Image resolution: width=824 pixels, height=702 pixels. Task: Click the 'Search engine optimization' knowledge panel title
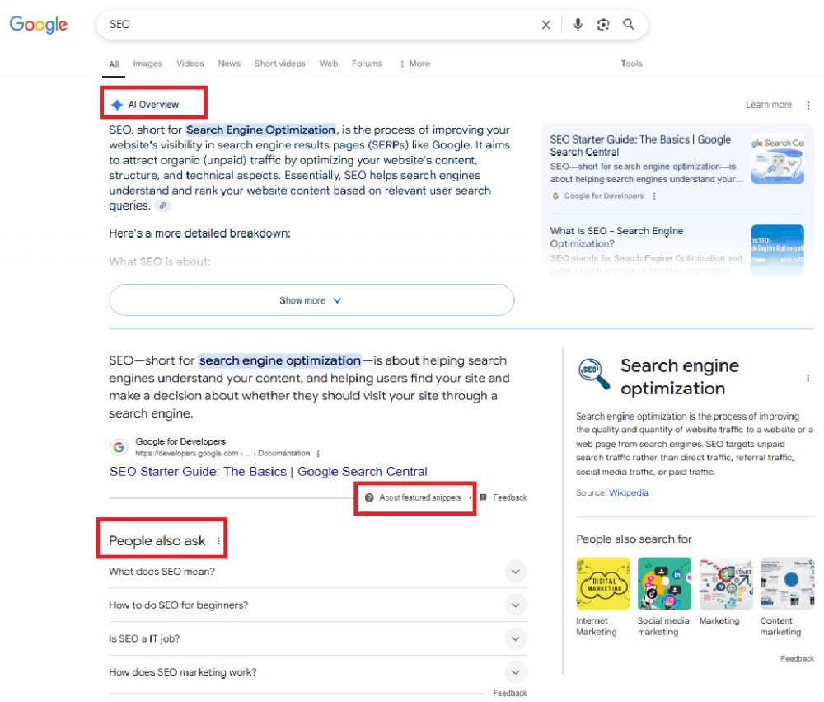pos(680,377)
